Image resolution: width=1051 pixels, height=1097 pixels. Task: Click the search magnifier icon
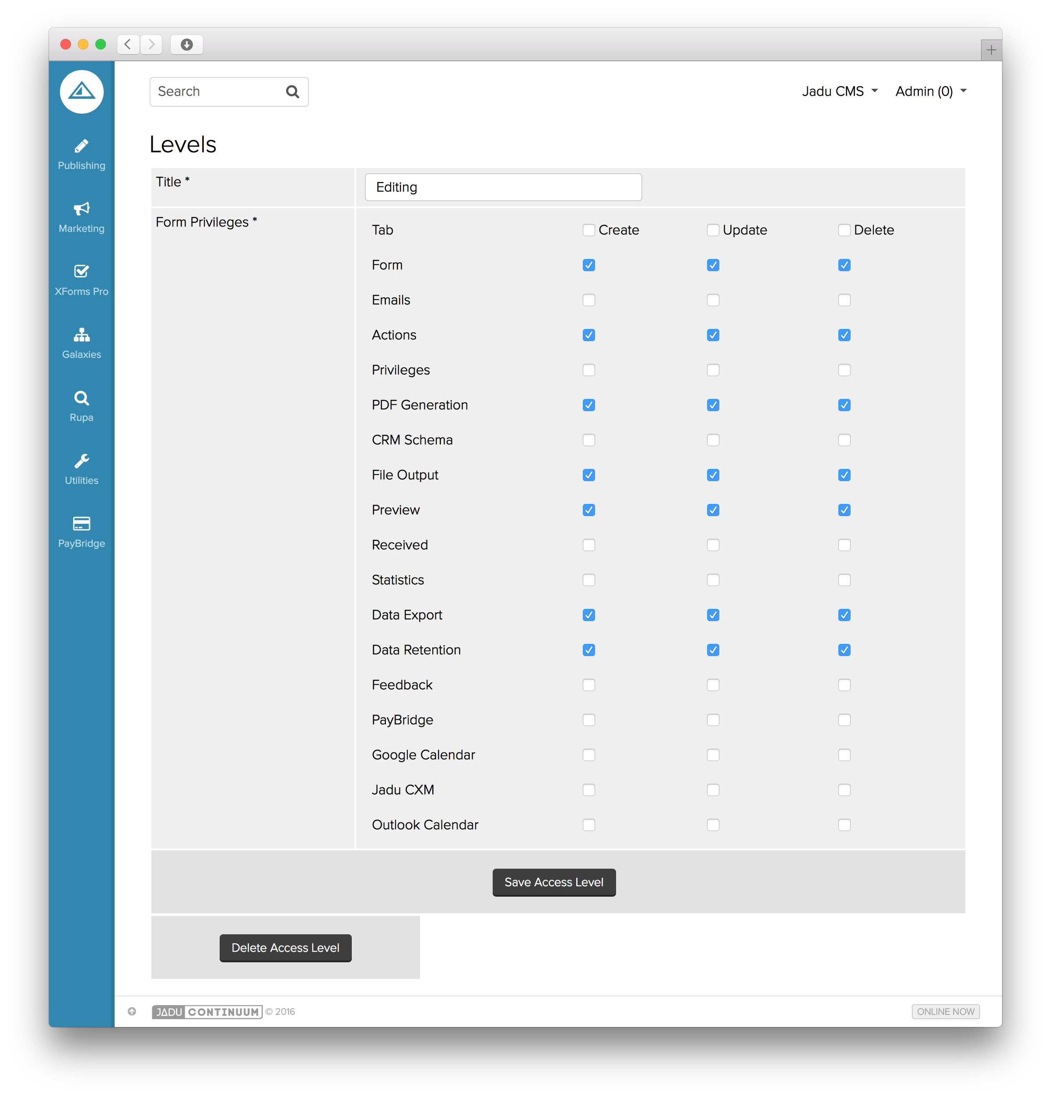pos(292,92)
